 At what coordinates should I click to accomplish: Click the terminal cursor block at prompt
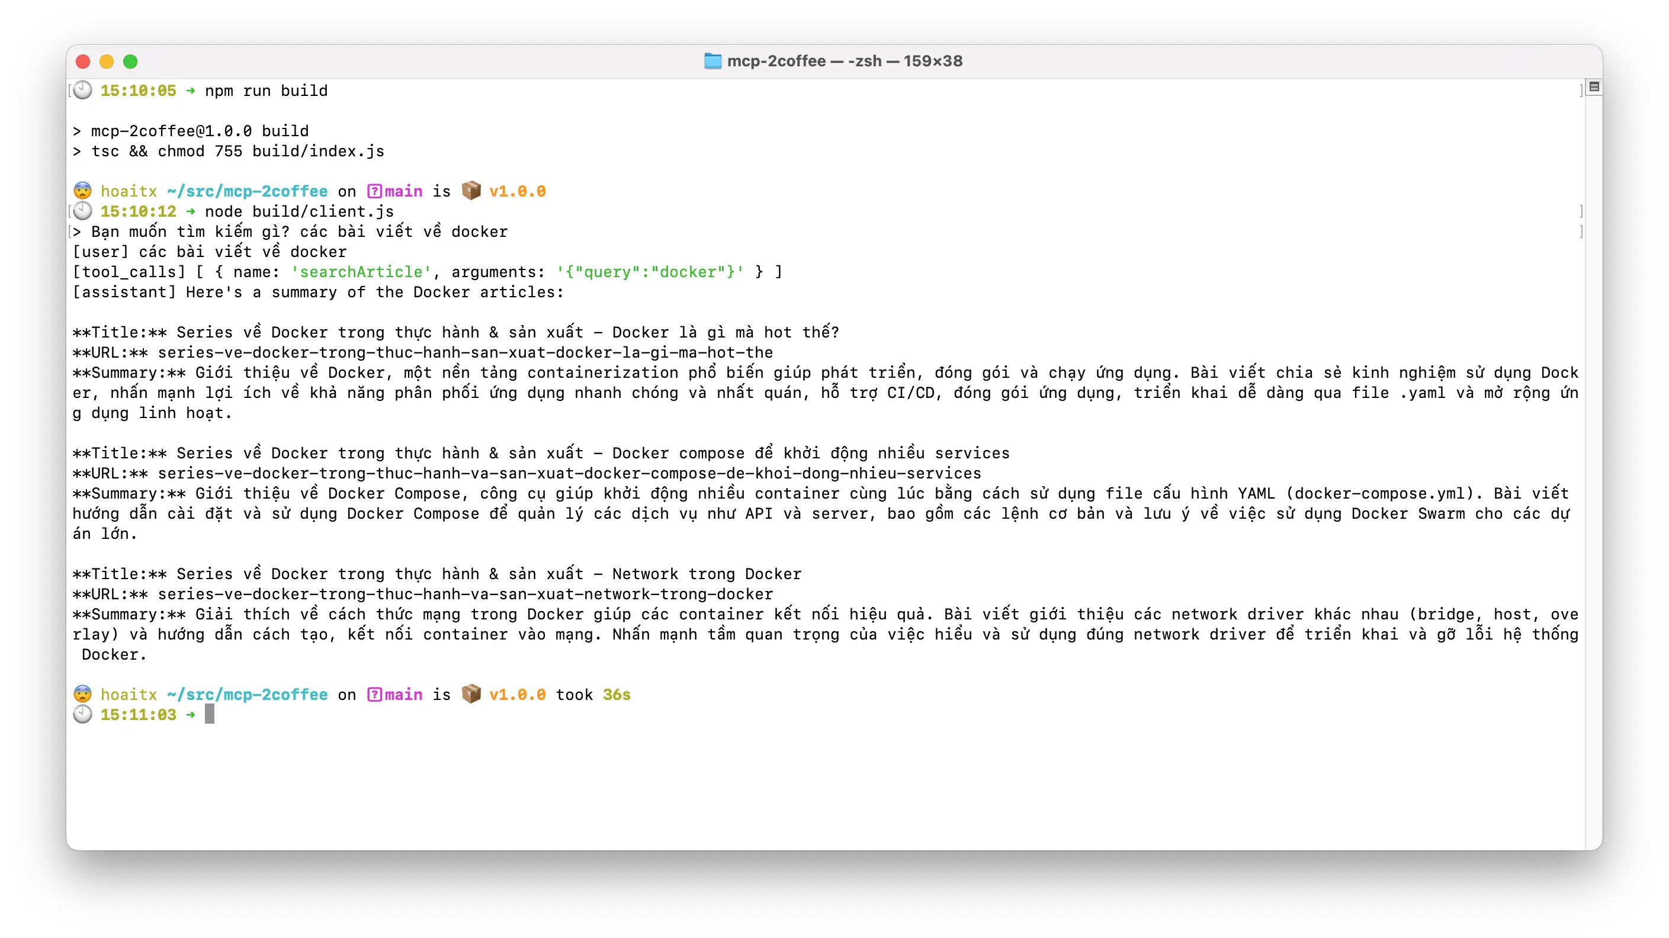[209, 714]
